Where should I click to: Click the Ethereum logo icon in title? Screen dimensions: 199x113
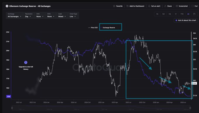coord(7,6)
